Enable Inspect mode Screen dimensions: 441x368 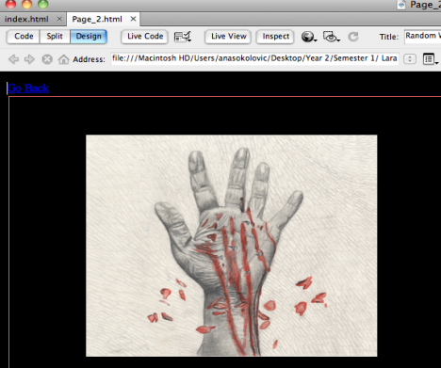point(275,37)
